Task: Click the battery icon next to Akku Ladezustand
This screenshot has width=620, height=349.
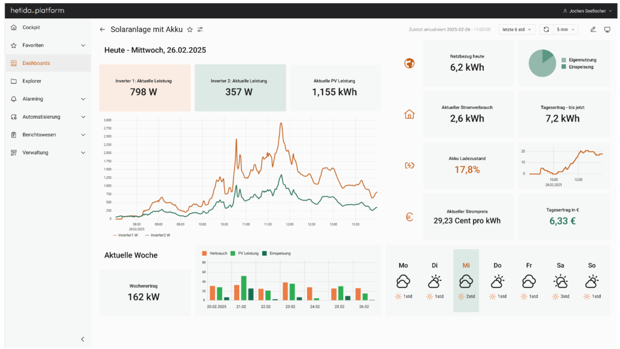Action: click(410, 165)
